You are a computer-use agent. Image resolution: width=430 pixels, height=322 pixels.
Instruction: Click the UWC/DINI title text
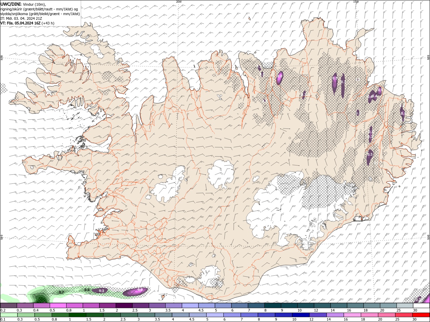pyautogui.click(x=10, y=4)
